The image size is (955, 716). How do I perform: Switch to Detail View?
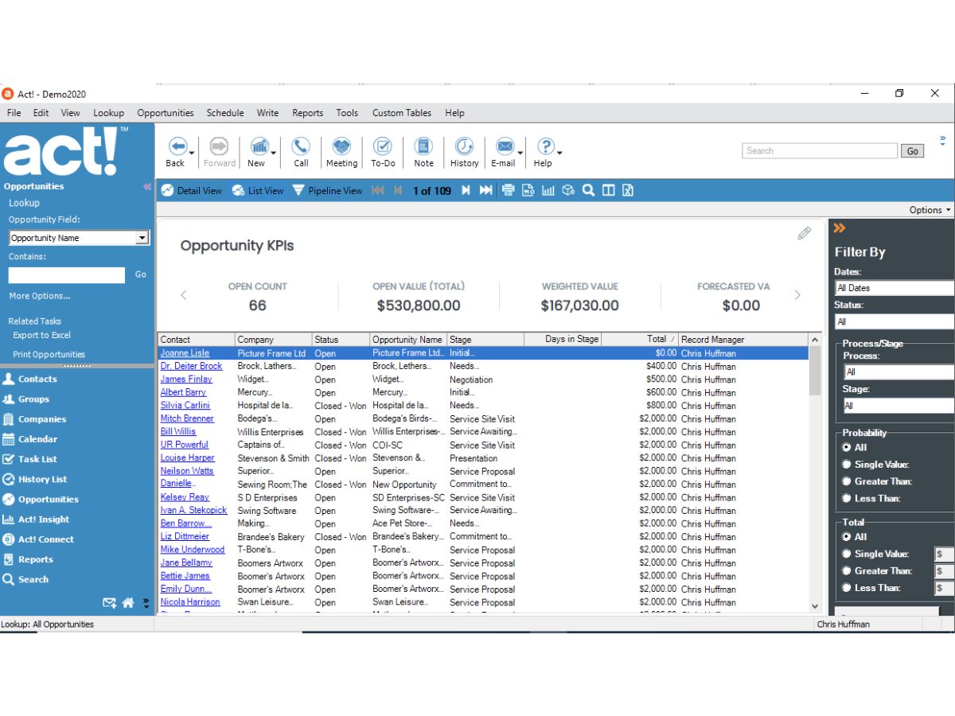pyautogui.click(x=192, y=190)
